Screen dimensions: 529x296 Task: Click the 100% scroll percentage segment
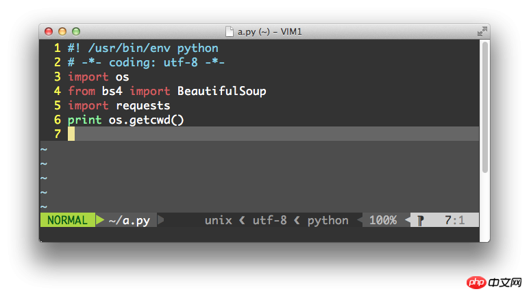click(x=383, y=220)
